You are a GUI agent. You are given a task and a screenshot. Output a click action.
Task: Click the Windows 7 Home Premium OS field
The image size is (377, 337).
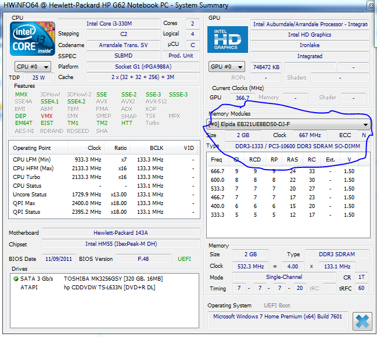point(278,320)
